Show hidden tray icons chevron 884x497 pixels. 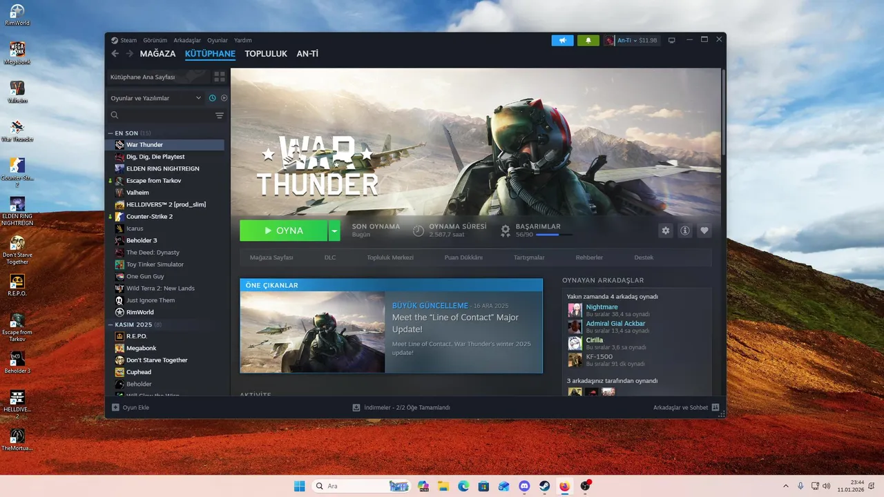click(x=785, y=486)
